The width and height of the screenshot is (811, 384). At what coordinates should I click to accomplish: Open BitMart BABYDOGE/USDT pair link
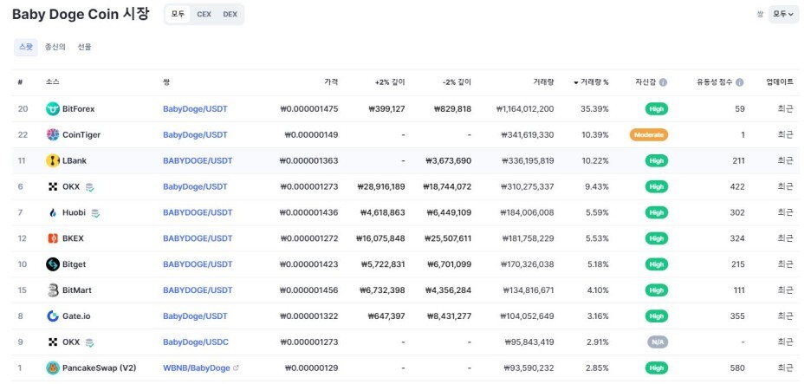point(198,290)
